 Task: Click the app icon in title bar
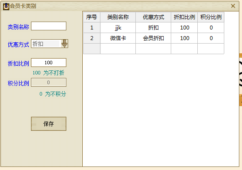[x=6, y=6]
